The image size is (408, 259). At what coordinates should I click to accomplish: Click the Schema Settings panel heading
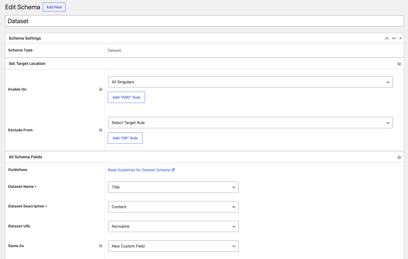[25, 38]
